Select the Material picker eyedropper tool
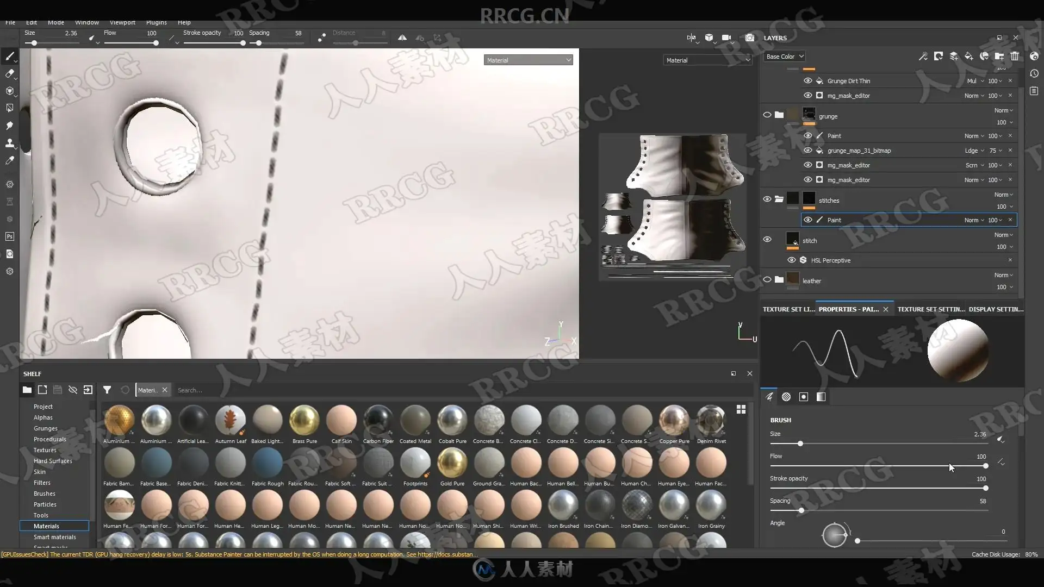 tap(10, 161)
